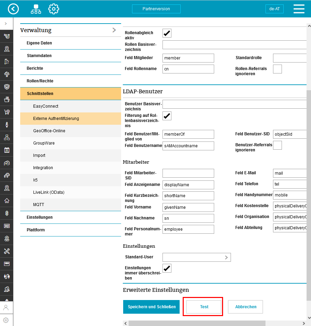Viewport: 311px width, 326px height.
Task: Open the energy light bulb icon
Action: (7, 125)
